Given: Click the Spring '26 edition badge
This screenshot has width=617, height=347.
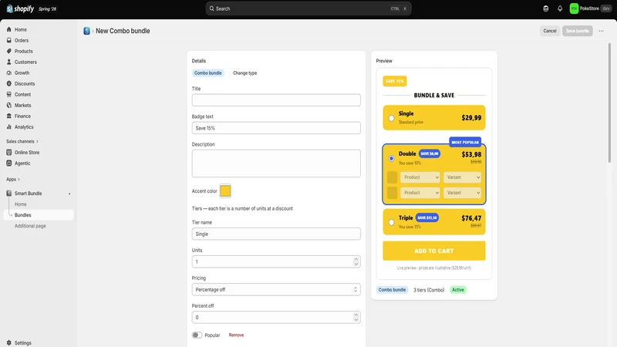Looking at the screenshot, I should [47, 8].
